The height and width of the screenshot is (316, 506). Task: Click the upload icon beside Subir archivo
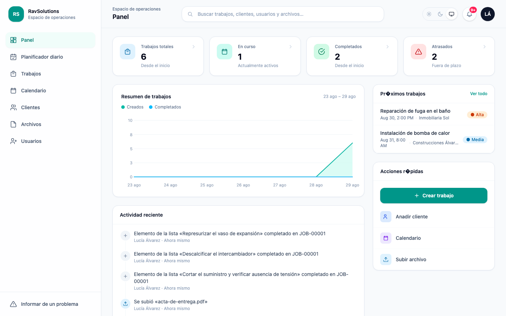point(386,259)
